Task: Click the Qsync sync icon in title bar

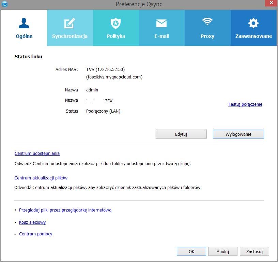Action: (4, 4)
